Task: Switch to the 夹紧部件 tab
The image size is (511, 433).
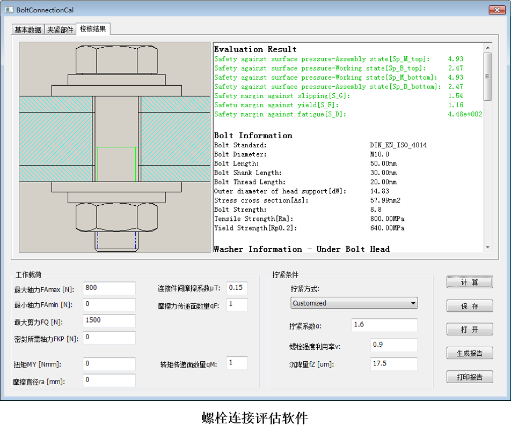Action: (60, 29)
